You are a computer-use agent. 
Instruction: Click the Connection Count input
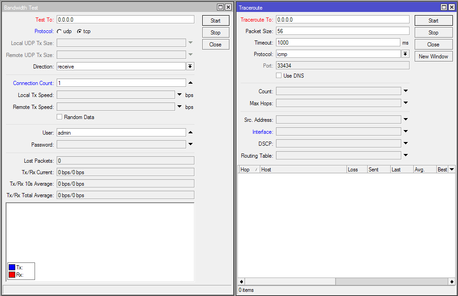(x=121, y=83)
